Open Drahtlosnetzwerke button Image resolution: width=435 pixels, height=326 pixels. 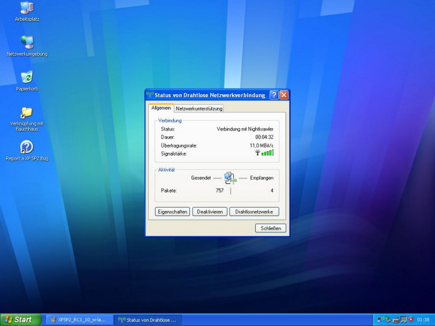point(254,212)
